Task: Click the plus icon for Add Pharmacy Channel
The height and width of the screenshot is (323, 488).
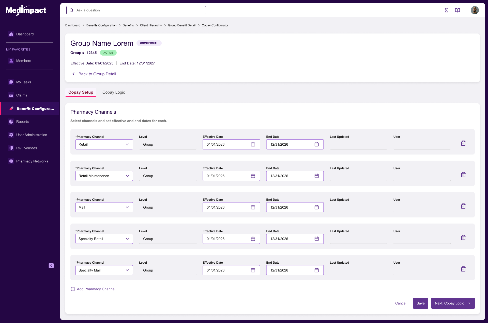Action: [73, 289]
